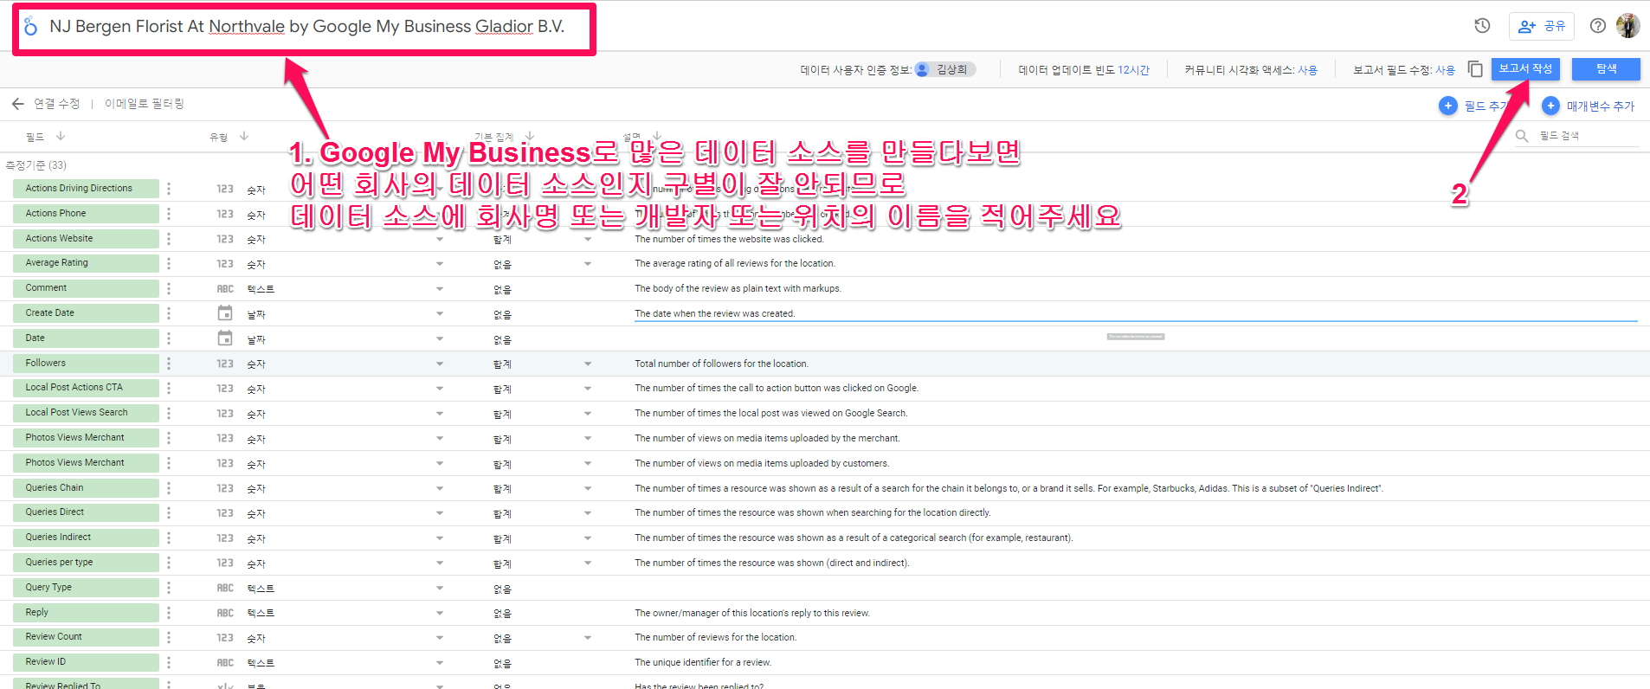This screenshot has height=689, width=1650.
Task: Open the type dropdown for Query Type row
Action: tap(440, 589)
